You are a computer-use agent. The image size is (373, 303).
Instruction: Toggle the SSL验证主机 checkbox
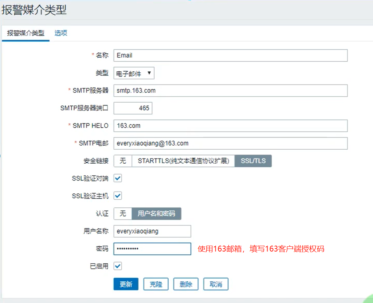pyautogui.click(x=118, y=196)
